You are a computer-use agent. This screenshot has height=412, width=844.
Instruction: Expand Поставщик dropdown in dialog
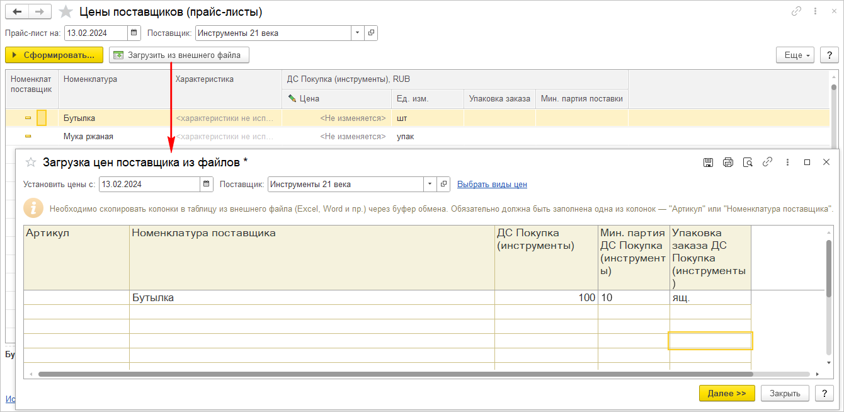point(430,184)
